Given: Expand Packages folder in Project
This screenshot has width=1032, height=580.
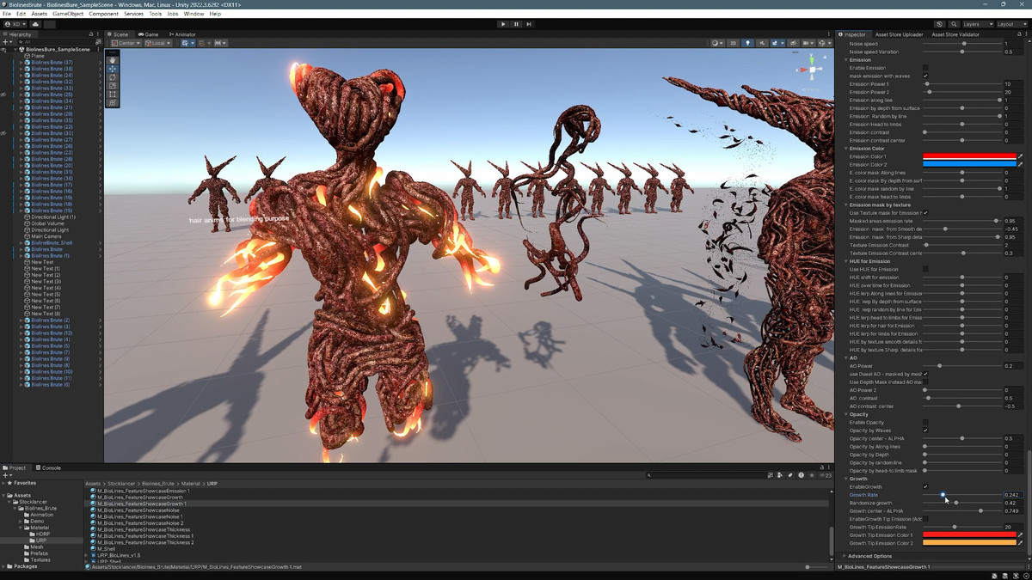Looking at the screenshot, I should 3,566.
